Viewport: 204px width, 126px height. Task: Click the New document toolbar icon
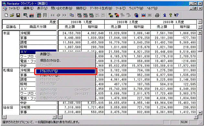6,15
